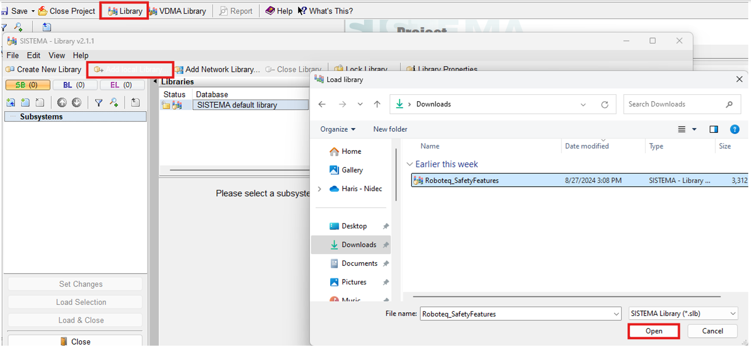Click Open to load the library
751x348 pixels.
(x=654, y=331)
